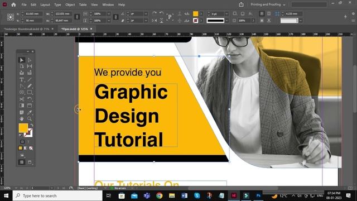The width and height of the screenshot is (357, 201).
Task: Select the Rectangle tool
Action: 30,92
